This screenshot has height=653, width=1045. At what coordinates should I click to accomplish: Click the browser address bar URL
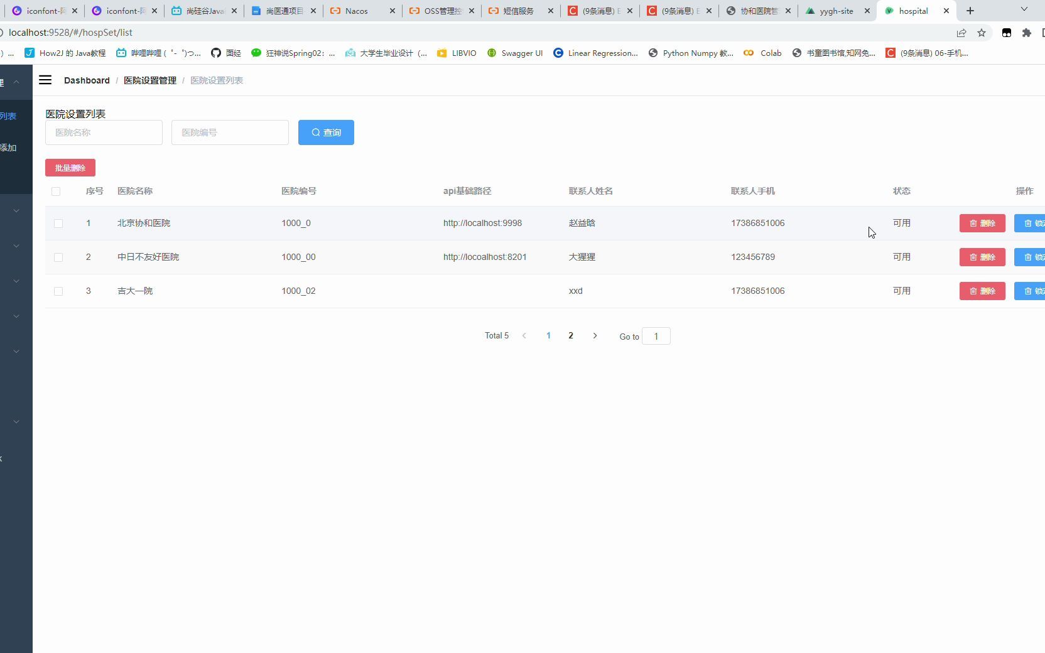click(70, 33)
